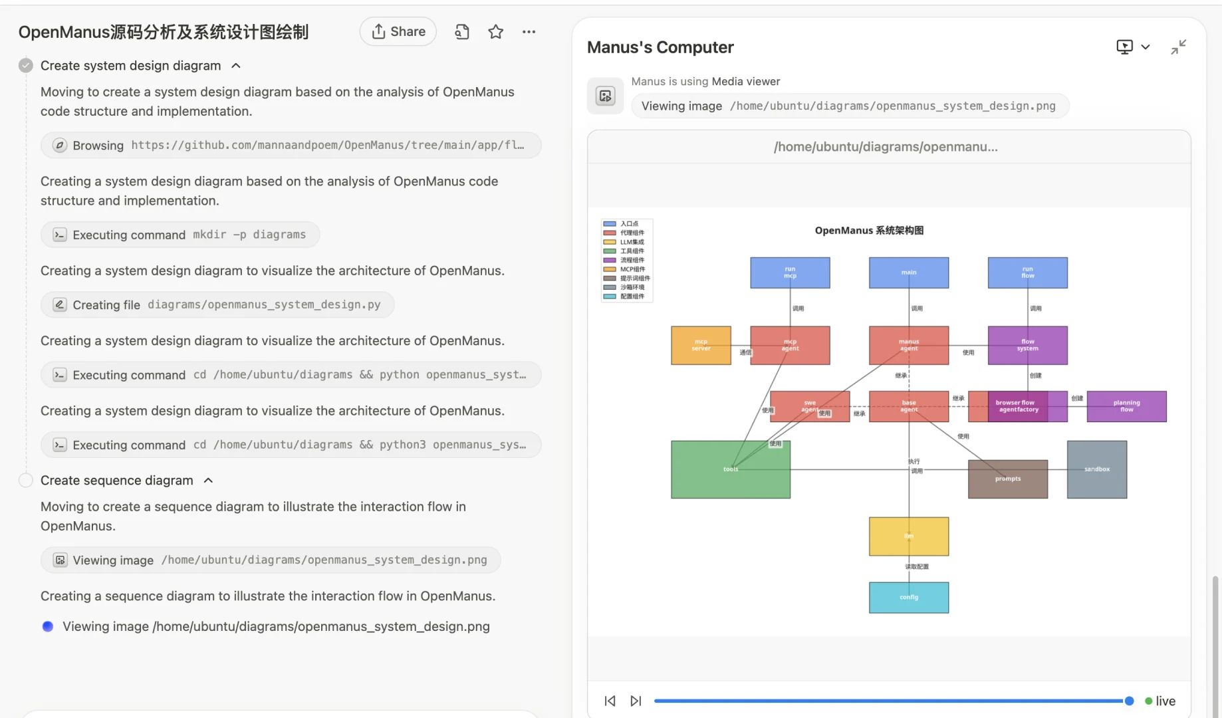The image size is (1222, 718).
Task: Click the monitor display icon in Manus's Computer header
Action: click(x=1124, y=47)
